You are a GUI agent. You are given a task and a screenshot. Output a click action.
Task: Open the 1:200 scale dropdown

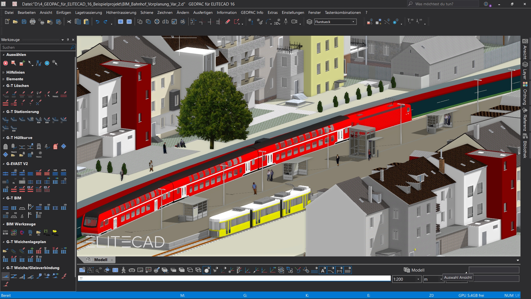(x=418, y=279)
